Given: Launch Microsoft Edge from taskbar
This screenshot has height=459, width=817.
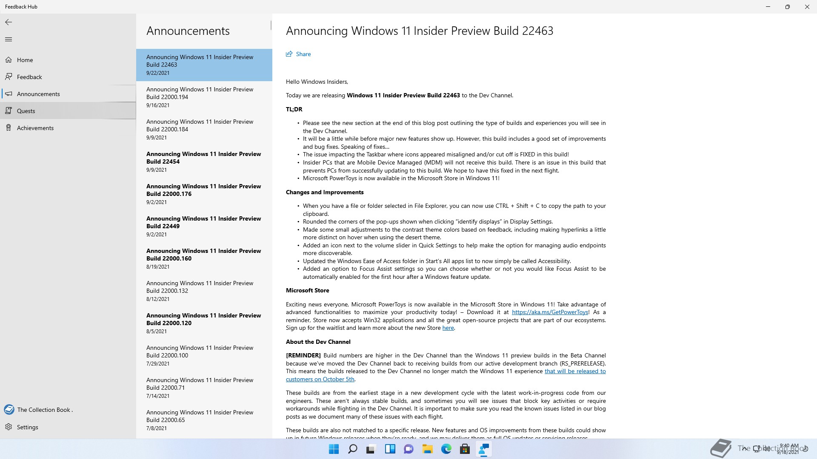Looking at the screenshot, I should (x=446, y=449).
